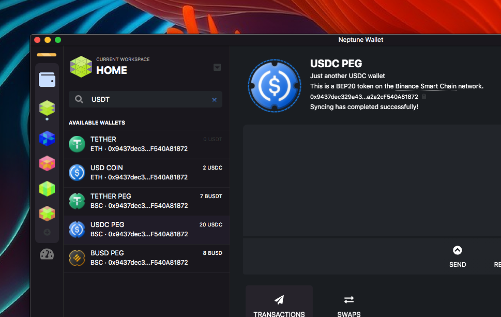501x317 pixels.
Task: Switch to the blue cube workspace
Action: pos(47,138)
